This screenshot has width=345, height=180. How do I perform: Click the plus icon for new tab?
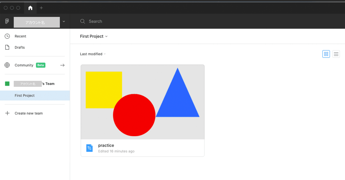pyautogui.click(x=41, y=8)
